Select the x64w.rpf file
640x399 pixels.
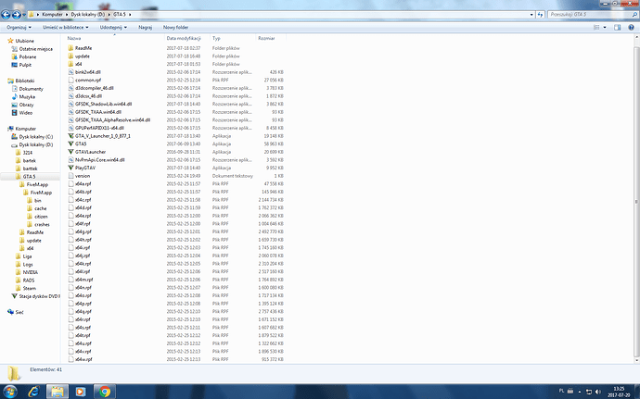[x=83, y=359]
